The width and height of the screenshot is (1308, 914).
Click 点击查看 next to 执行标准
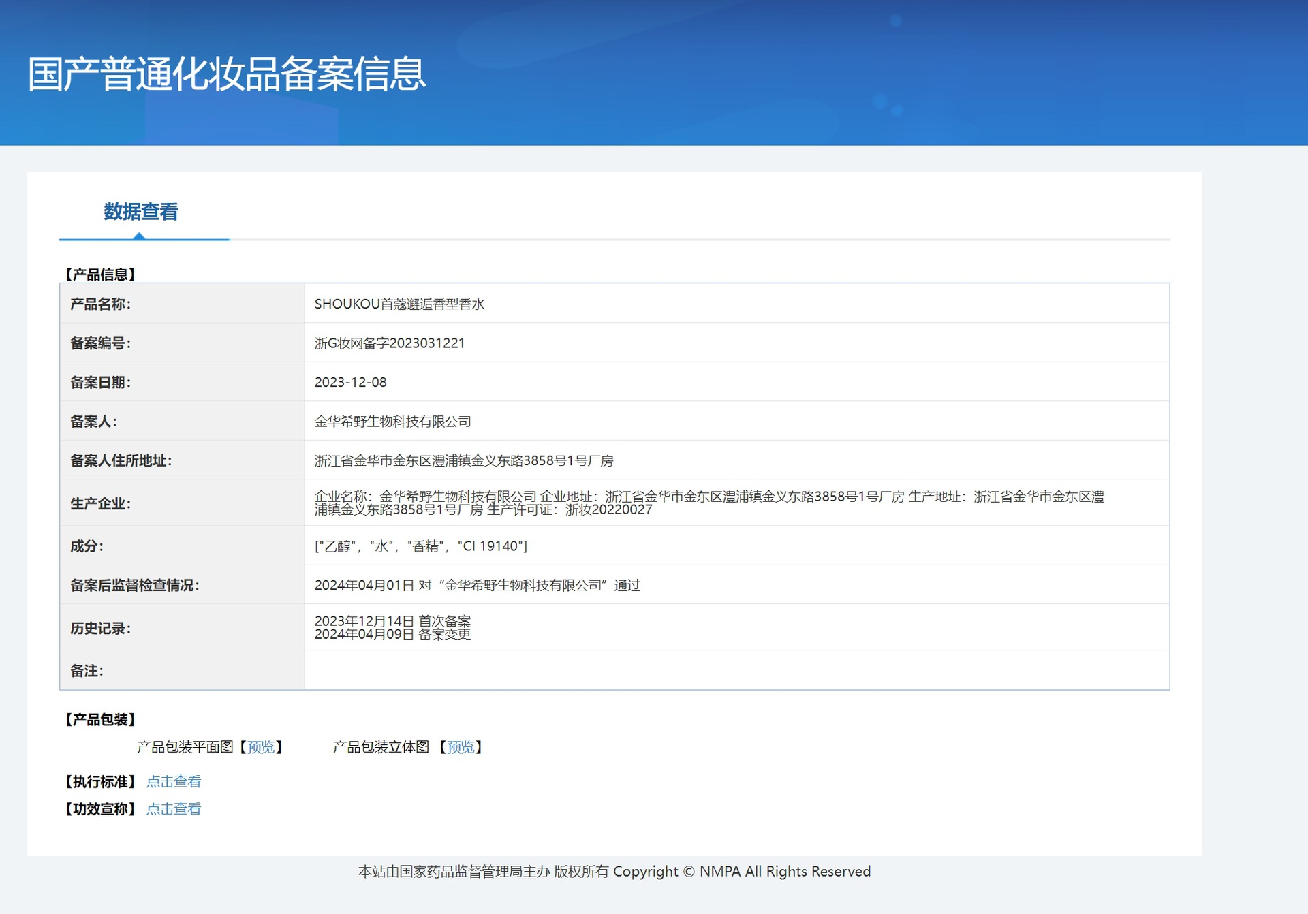coord(174,781)
